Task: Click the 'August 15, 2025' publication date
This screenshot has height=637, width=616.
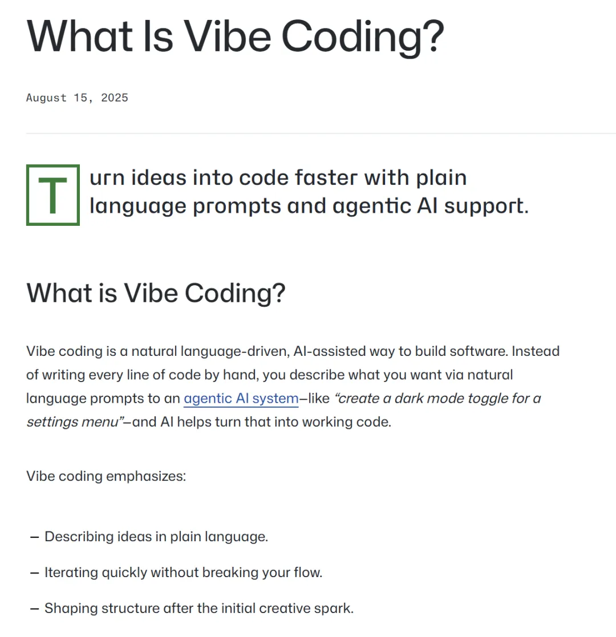Action: tap(77, 98)
